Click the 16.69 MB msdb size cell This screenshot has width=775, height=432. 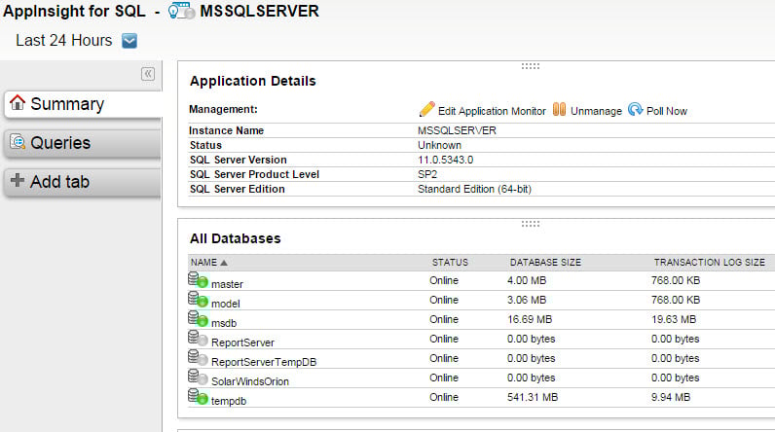(530, 319)
